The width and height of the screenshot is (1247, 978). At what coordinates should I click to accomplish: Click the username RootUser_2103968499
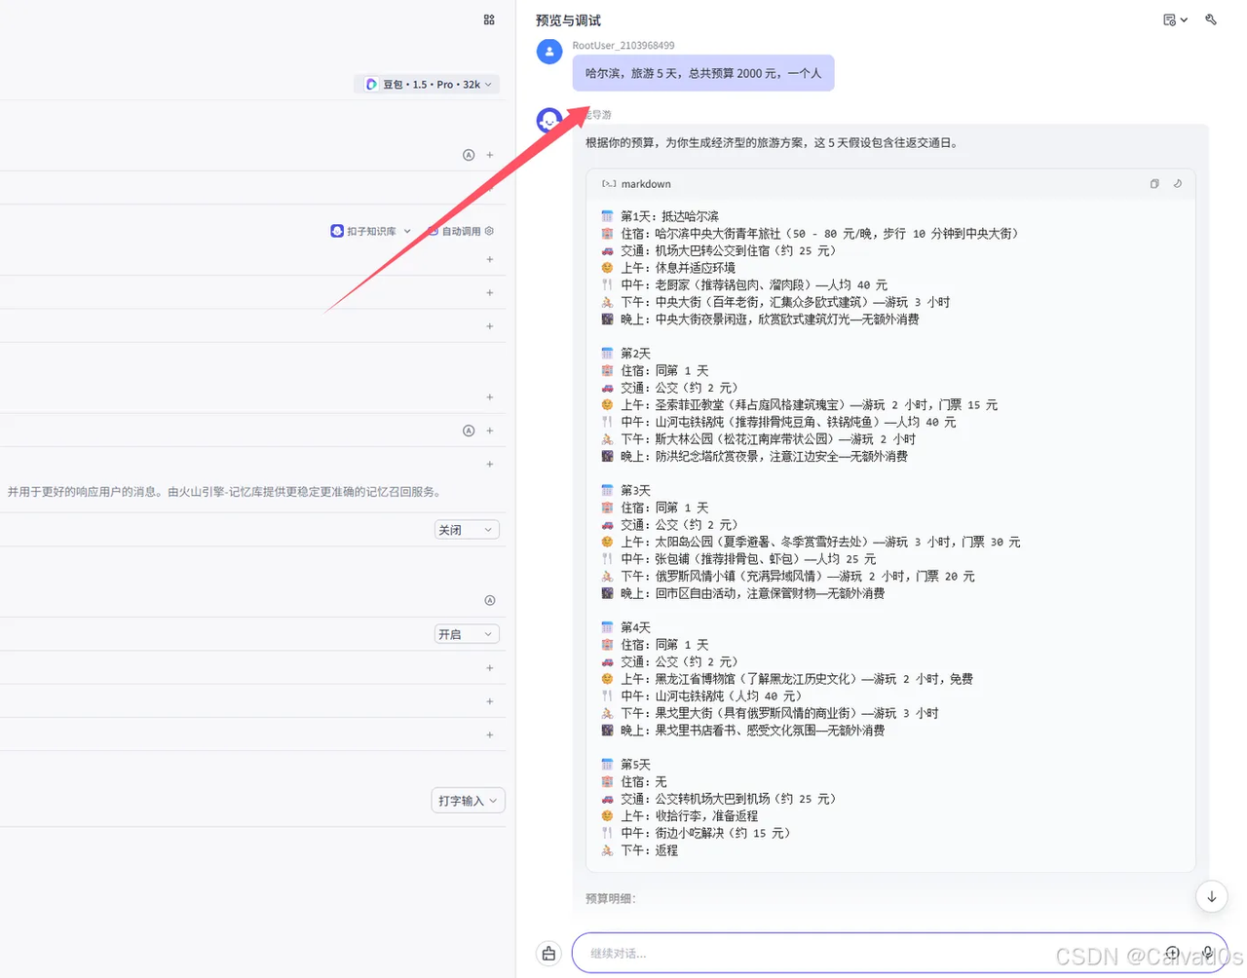click(x=623, y=46)
